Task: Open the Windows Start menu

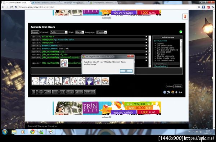Action: pos(5,132)
